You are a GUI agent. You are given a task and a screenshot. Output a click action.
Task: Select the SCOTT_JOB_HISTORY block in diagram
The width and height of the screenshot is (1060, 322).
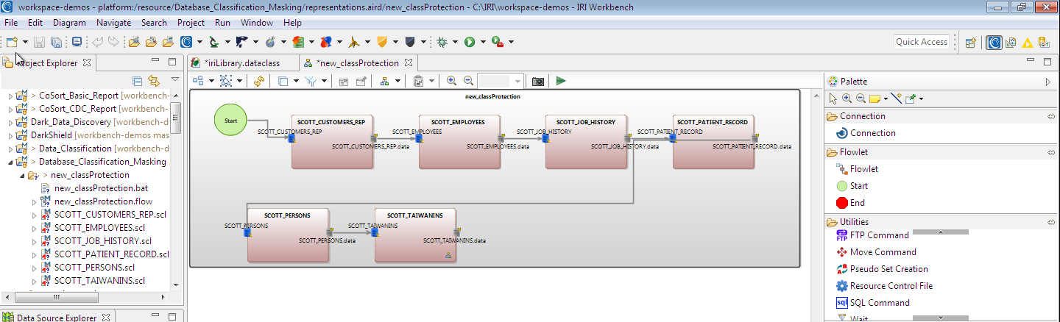pyautogui.click(x=587, y=142)
